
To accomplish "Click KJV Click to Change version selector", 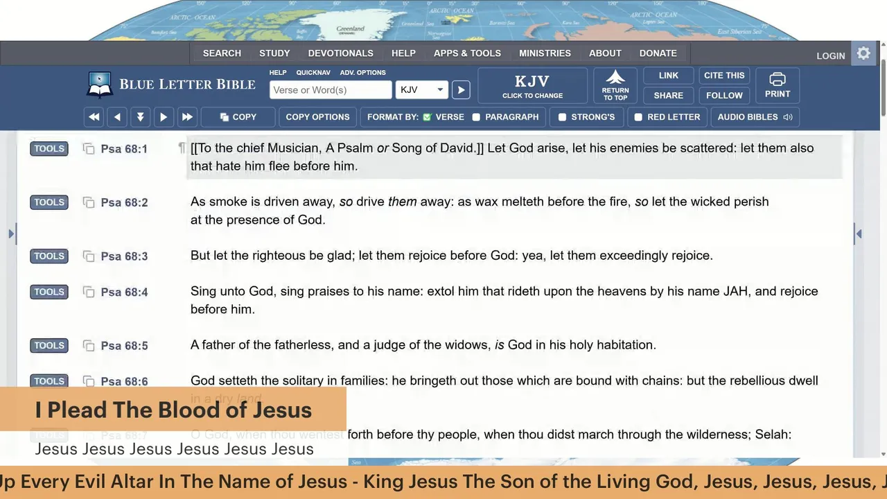I will click(532, 85).
